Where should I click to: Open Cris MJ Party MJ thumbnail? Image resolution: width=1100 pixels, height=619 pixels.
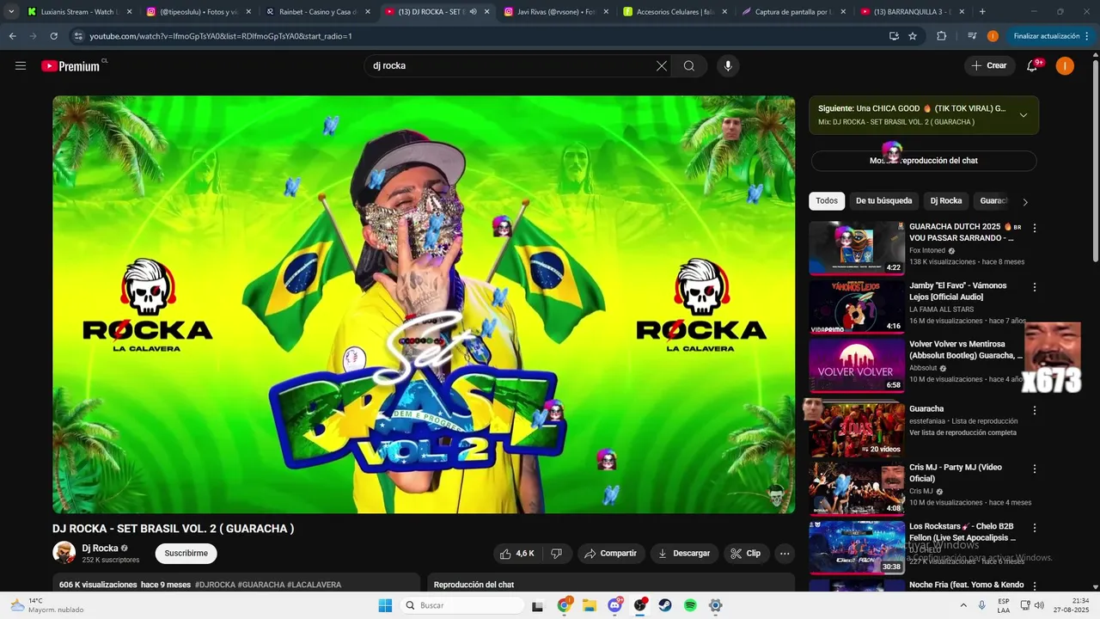coord(856,489)
